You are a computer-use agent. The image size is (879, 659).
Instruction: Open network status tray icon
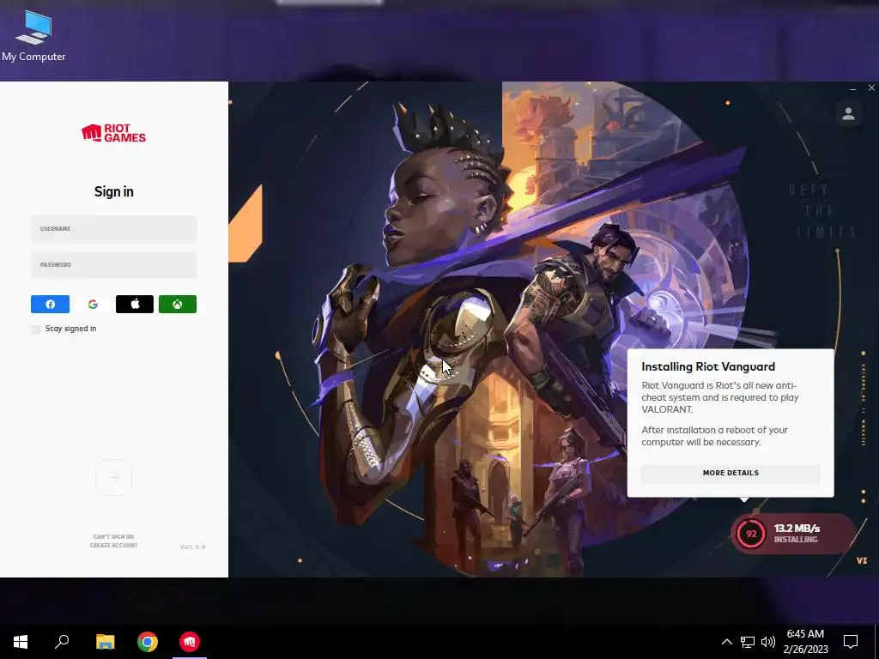click(x=748, y=642)
